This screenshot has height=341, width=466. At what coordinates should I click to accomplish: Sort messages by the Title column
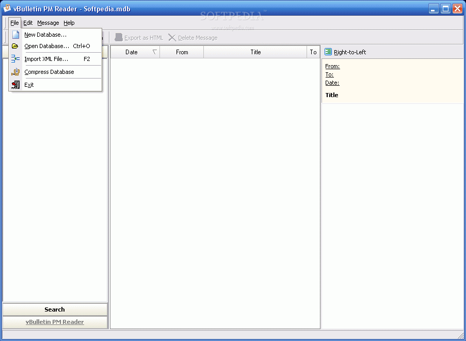[255, 52]
